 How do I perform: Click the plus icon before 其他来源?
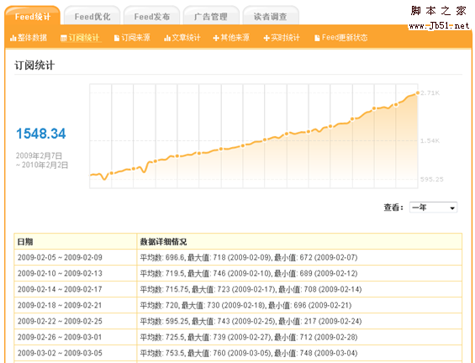point(216,38)
